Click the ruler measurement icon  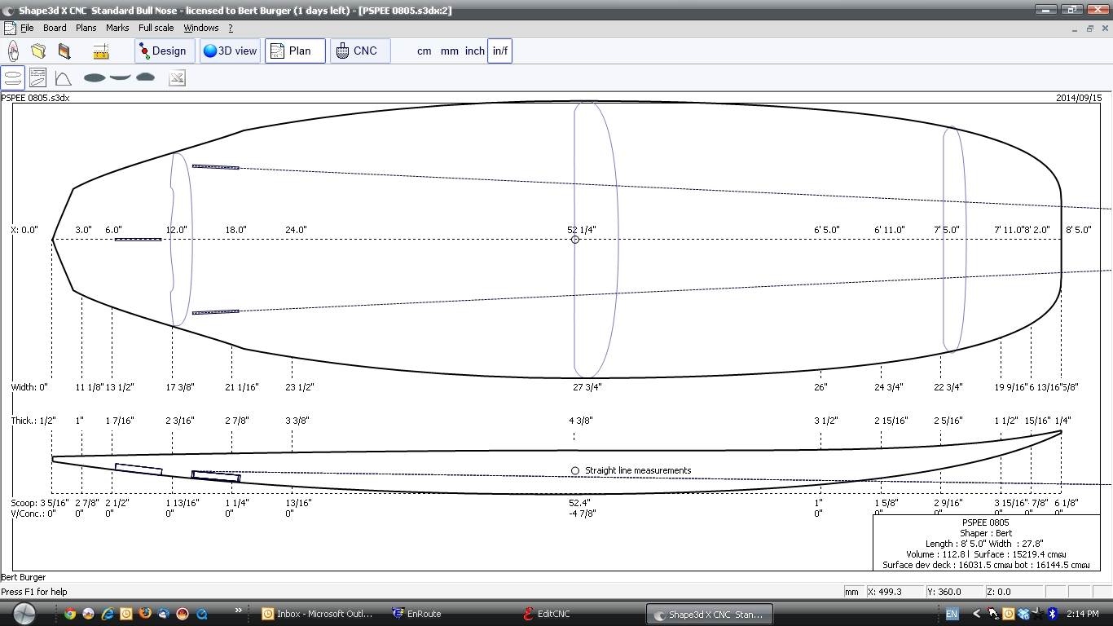pos(101,51)
